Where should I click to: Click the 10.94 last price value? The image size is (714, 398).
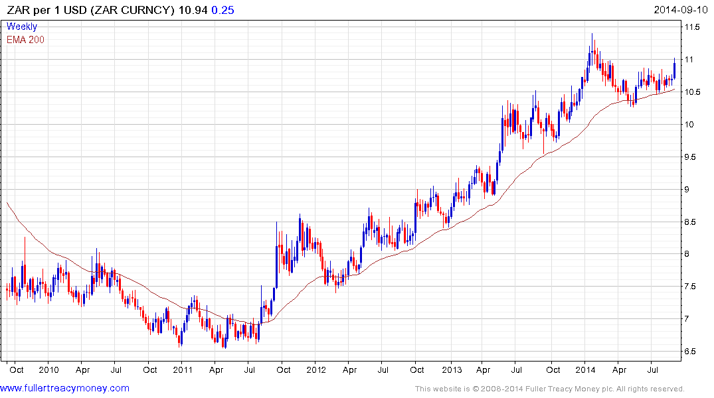(x=193, y=10)
